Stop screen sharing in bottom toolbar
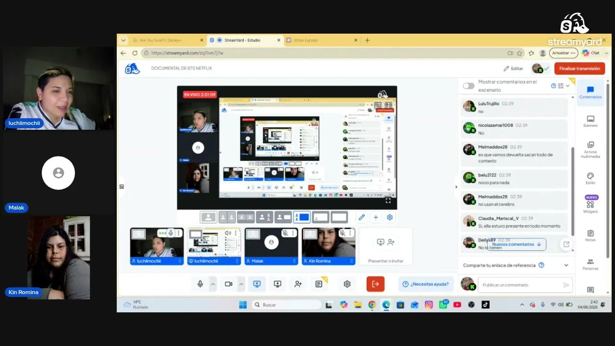Viewport: 615px width, 346px height. [x=257, y=284]
